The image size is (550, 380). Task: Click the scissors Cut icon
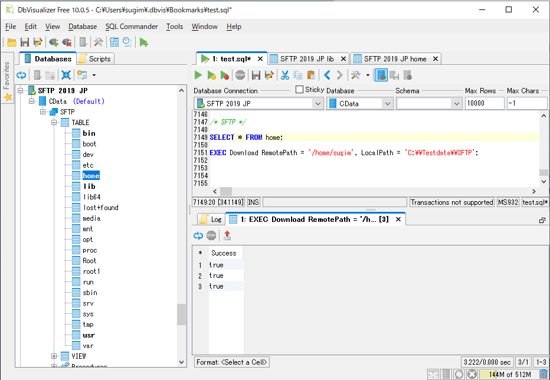284,75
